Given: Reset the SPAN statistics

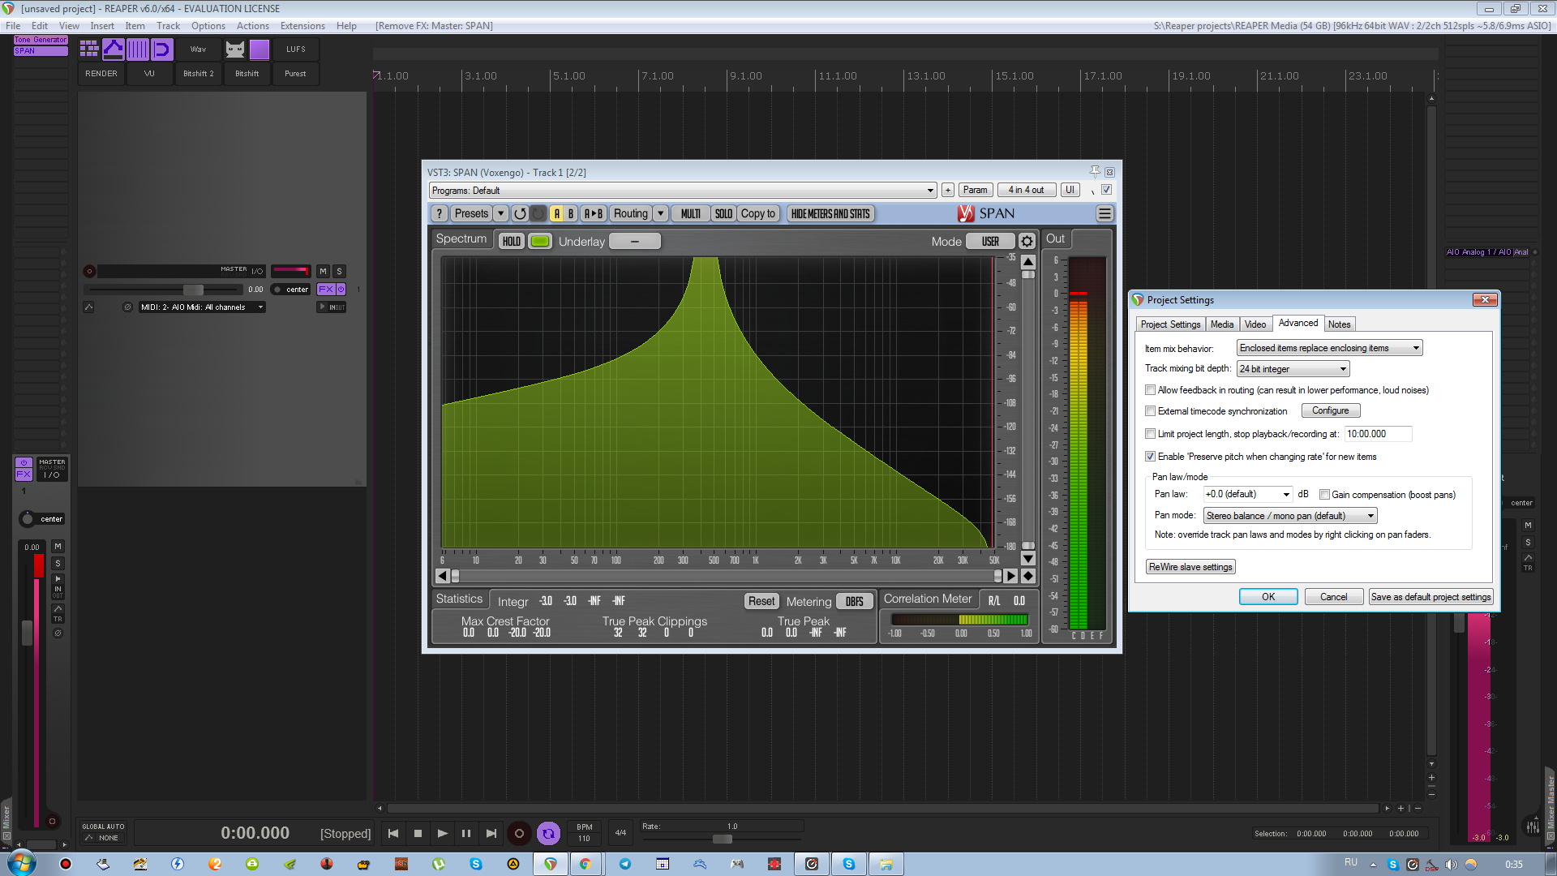Looking at the screenshot, I should tap(761, 601).
